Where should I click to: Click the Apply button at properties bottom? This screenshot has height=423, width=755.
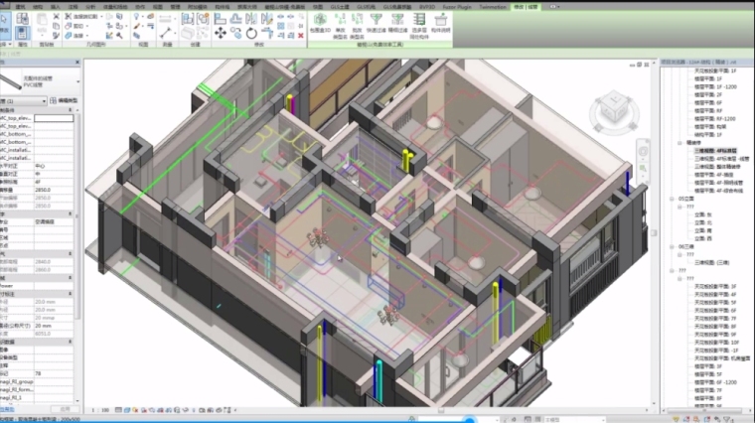pos(66,408)
